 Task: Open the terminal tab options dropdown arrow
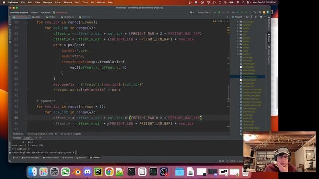pyautogui.click(x=40, y=138)
